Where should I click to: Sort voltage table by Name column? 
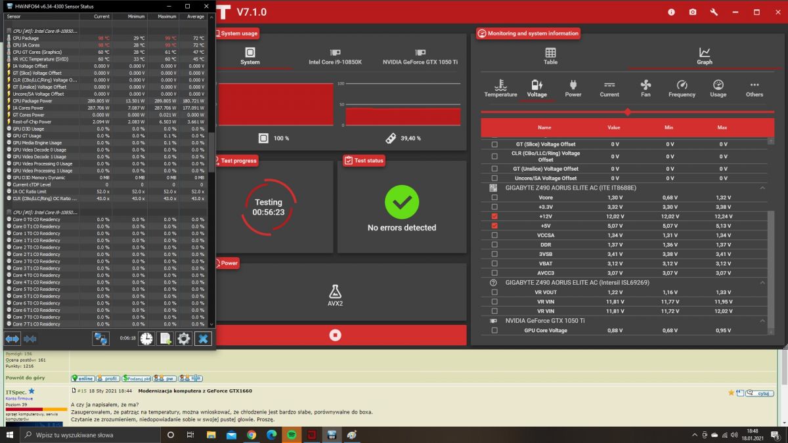click(x=544, y=127)
